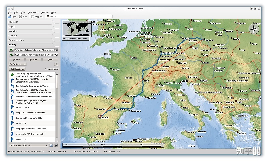Select 'Merge onto E90' icon
This screenshot has width=268, height=161.
point(12,134)
